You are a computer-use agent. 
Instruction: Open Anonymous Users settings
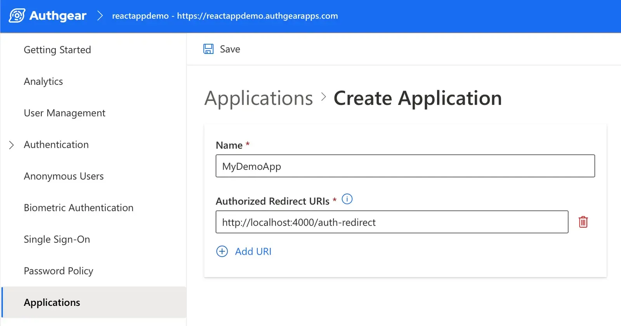[x=64, y=176]
